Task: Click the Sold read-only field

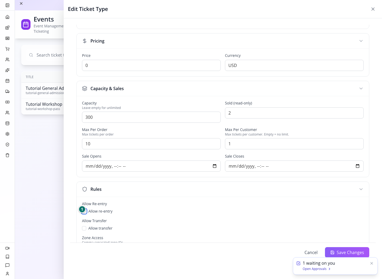Action: [x=294, y=113]
